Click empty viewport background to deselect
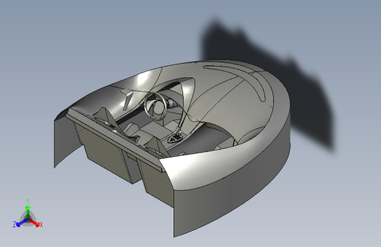The width and height of the screenshot is (381, 247). pyautogui.click(x=73, y=37)
